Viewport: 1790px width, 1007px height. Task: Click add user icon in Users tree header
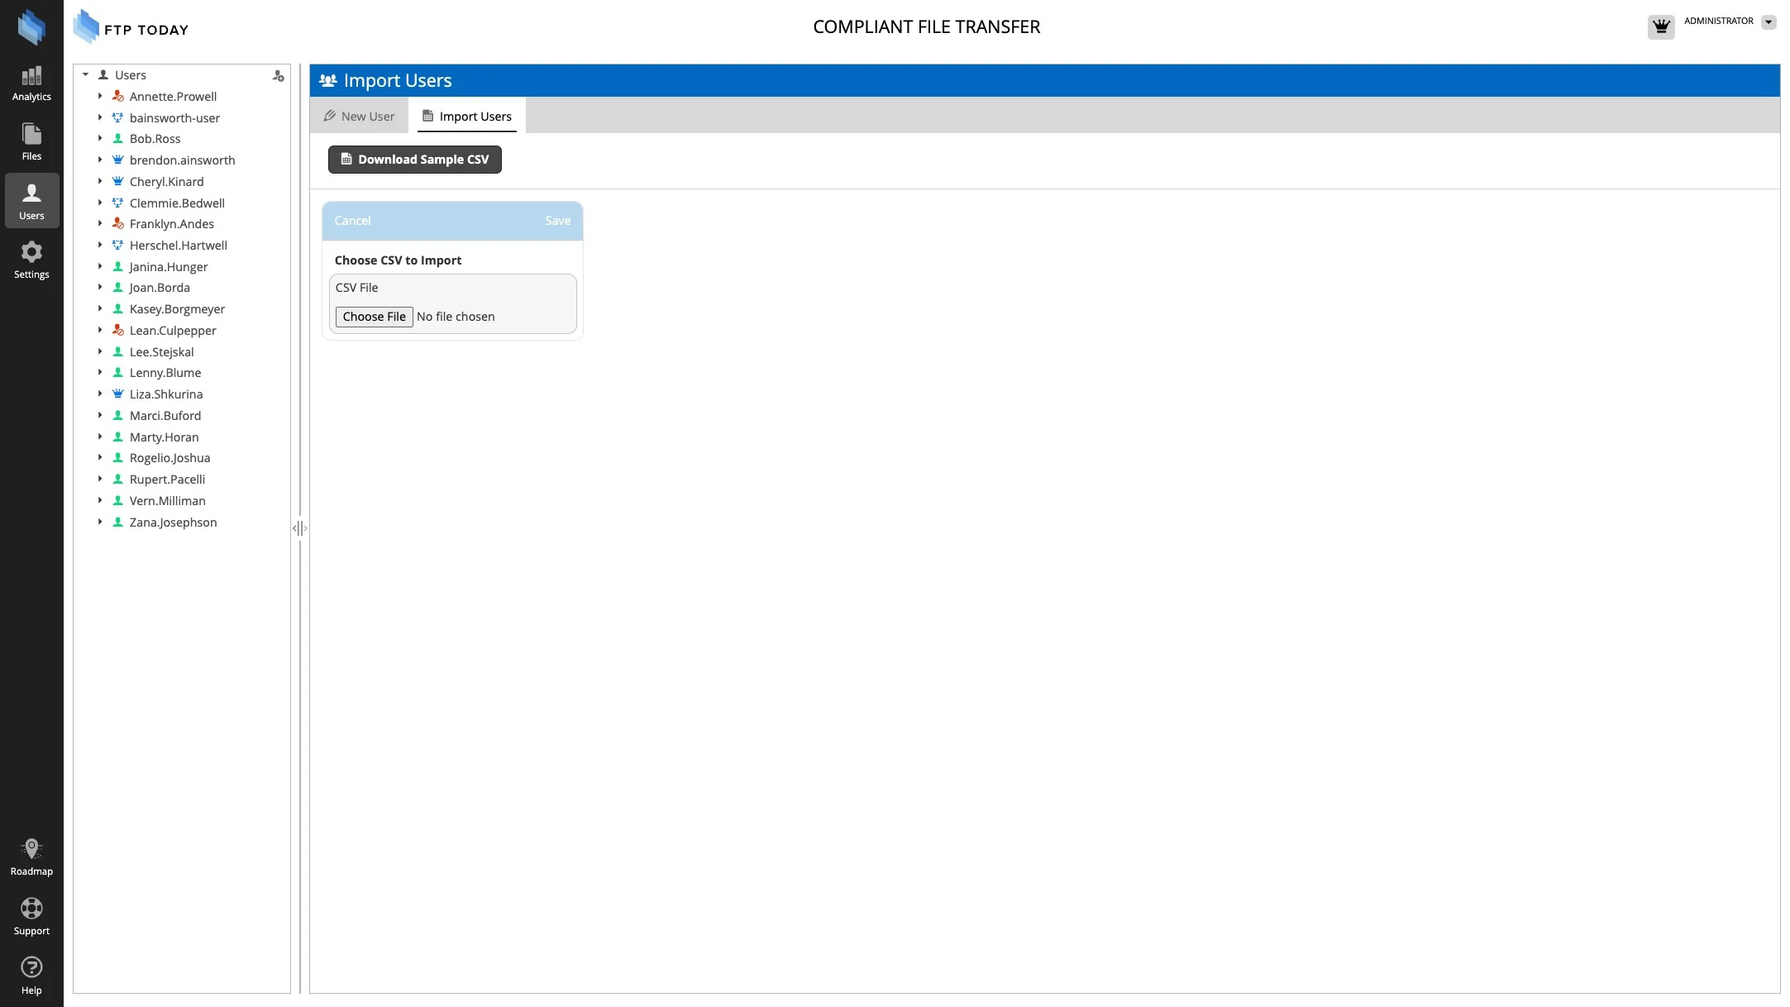(x=278, y=76)
